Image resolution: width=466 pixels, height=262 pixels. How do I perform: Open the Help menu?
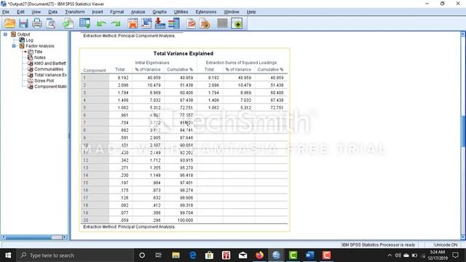point(251,12)
